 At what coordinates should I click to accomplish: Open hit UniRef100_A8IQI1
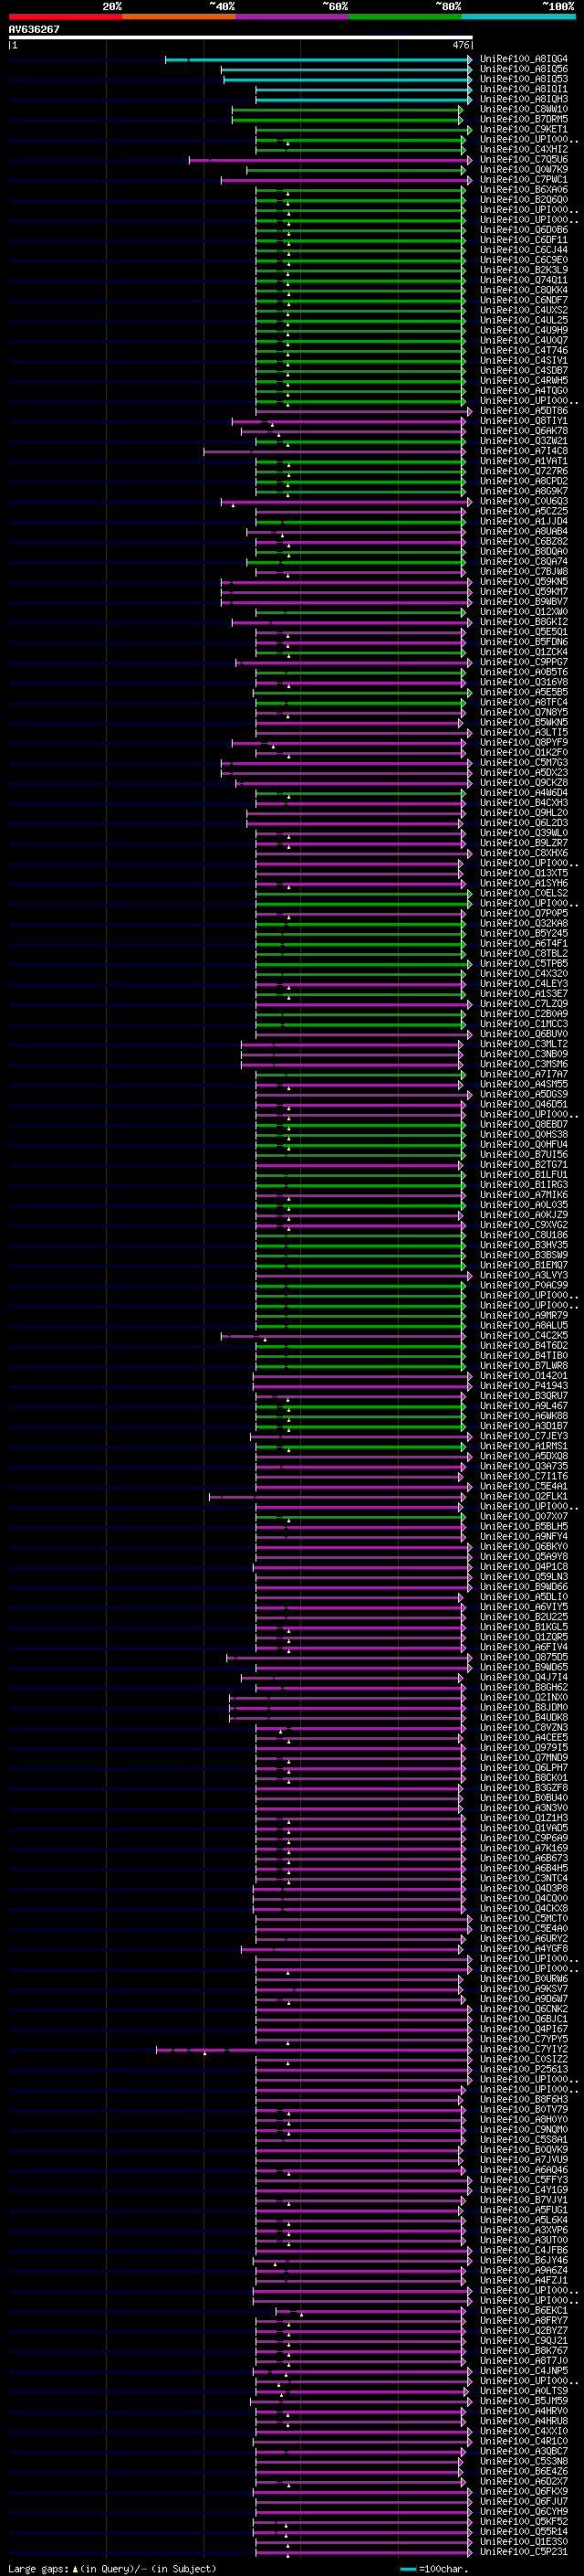pos(524,89)
